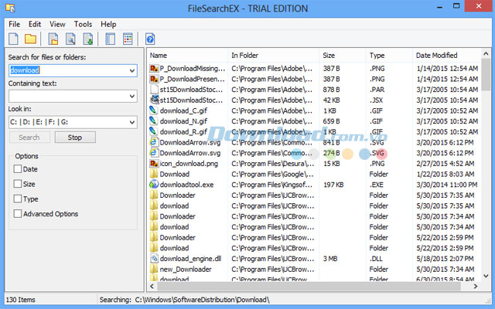Click the 841 B DownloadArrow.svg icon
The image size is (495, 309).
click(154, 142)
